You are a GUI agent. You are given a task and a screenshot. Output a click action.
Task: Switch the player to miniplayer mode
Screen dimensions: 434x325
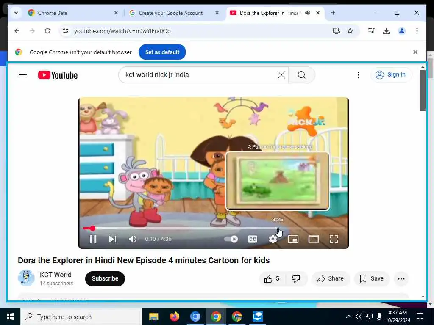[293, 239]
